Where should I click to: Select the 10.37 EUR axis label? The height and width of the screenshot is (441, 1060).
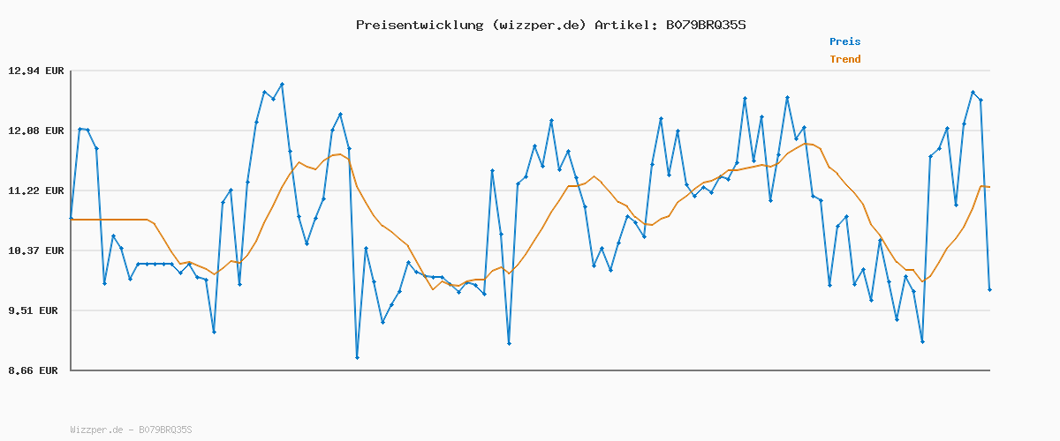(36, 250)
